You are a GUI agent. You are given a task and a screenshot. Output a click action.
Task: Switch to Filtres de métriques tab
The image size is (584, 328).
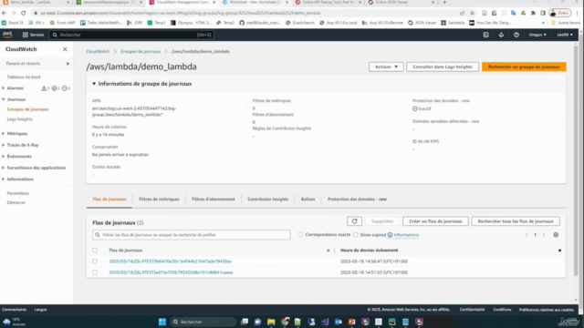159,200
